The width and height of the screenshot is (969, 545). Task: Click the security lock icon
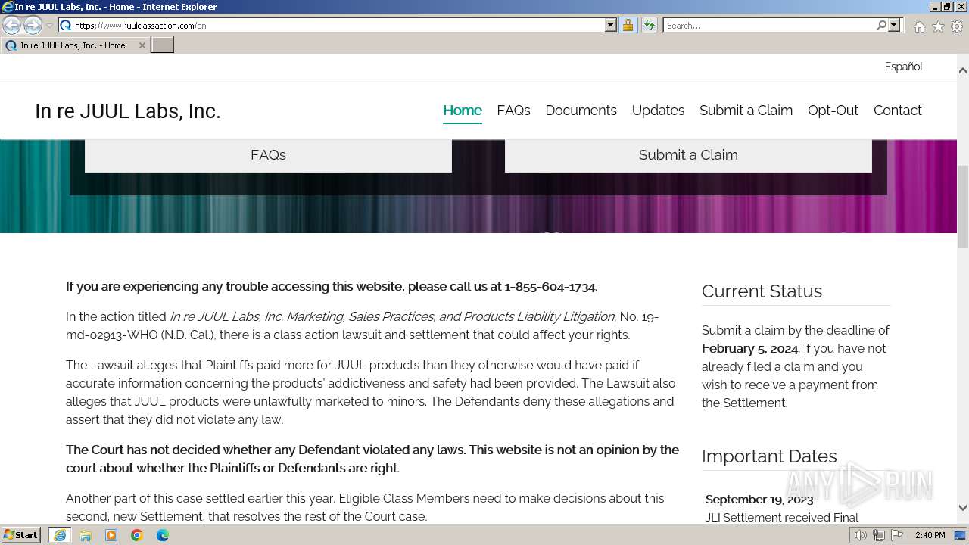coord(628,25)
